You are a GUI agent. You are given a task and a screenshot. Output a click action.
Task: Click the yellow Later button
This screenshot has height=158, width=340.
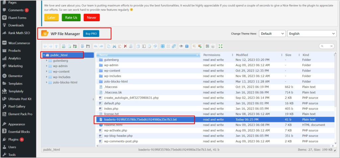coord(51,18)
